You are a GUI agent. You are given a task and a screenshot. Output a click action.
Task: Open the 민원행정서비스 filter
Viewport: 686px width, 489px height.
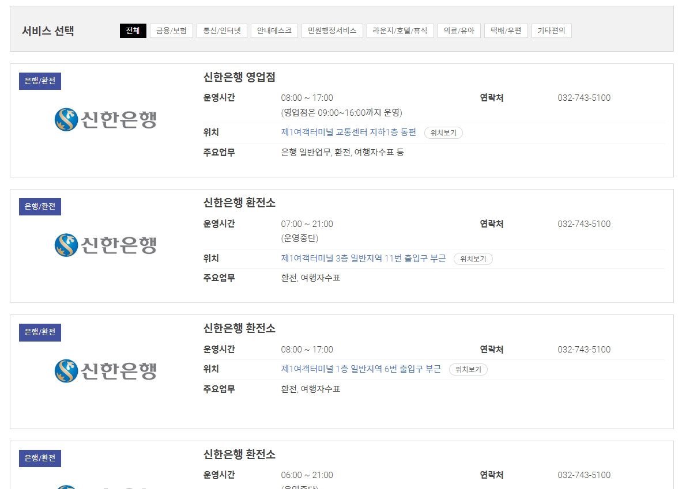click(x=332, y=31)
